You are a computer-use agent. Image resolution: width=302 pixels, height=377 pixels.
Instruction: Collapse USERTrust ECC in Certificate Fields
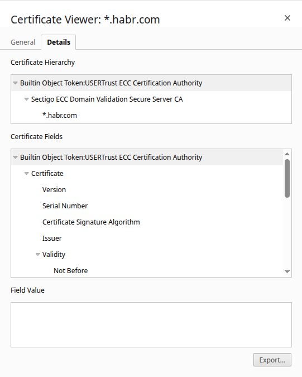pyautogui.click(x=16, y=158)
